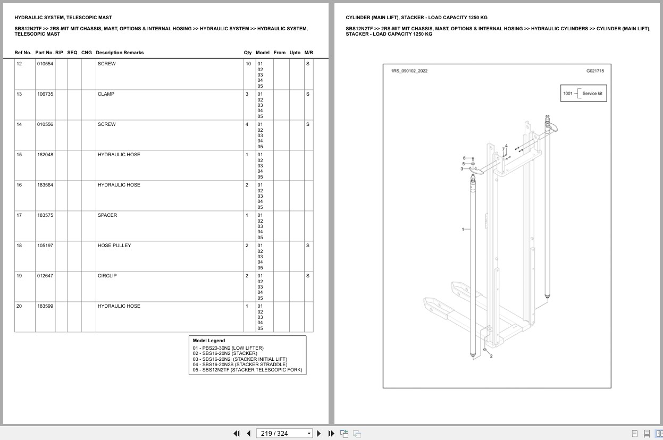Select the CLAMP description
663x440 pixels.
tap(106, 94)
